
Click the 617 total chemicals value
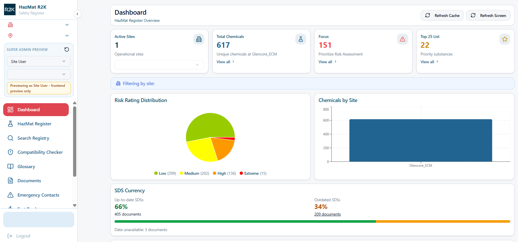tap(223, 45)
